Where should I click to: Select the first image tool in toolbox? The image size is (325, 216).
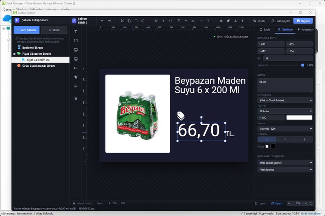pos(76,50)
